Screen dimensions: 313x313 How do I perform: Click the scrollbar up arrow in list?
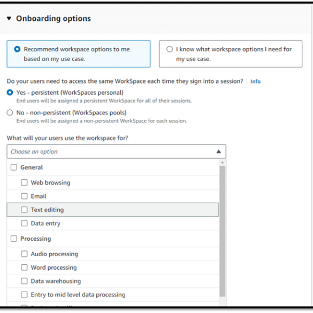click(223, 163)
